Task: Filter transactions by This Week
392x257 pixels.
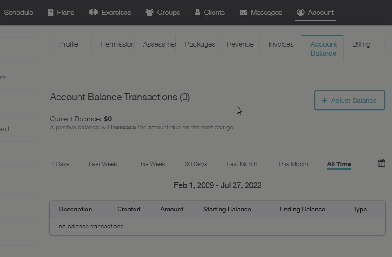Action: point(151,164)
